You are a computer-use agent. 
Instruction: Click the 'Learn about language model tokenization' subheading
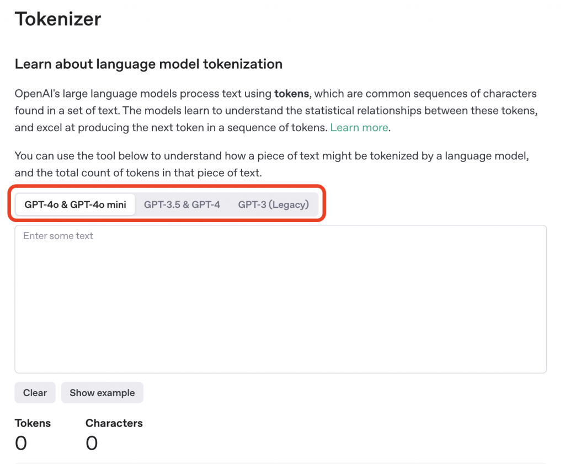(x=148, y=64)
